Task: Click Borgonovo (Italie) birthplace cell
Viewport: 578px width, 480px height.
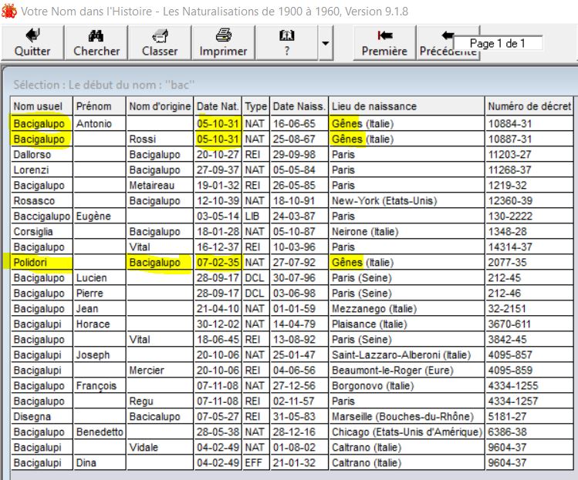Action: pyautogui.click(x=407, y=386)
